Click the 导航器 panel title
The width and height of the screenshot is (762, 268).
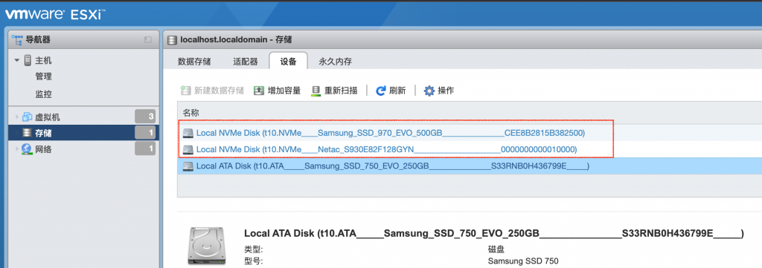(38, 40)
